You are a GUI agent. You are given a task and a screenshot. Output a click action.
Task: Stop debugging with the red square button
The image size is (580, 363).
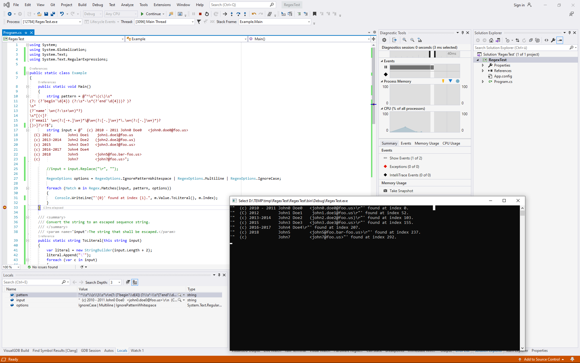200,14
